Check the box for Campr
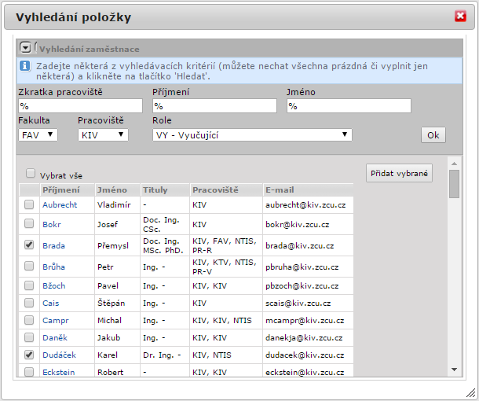The image size is (479, 401). pos(29,320)
